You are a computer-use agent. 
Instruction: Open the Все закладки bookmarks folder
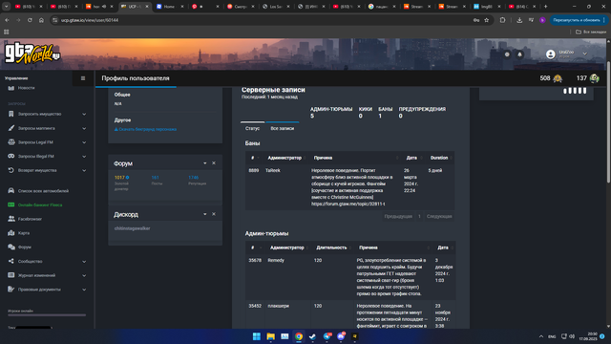(x=591, y=32)
